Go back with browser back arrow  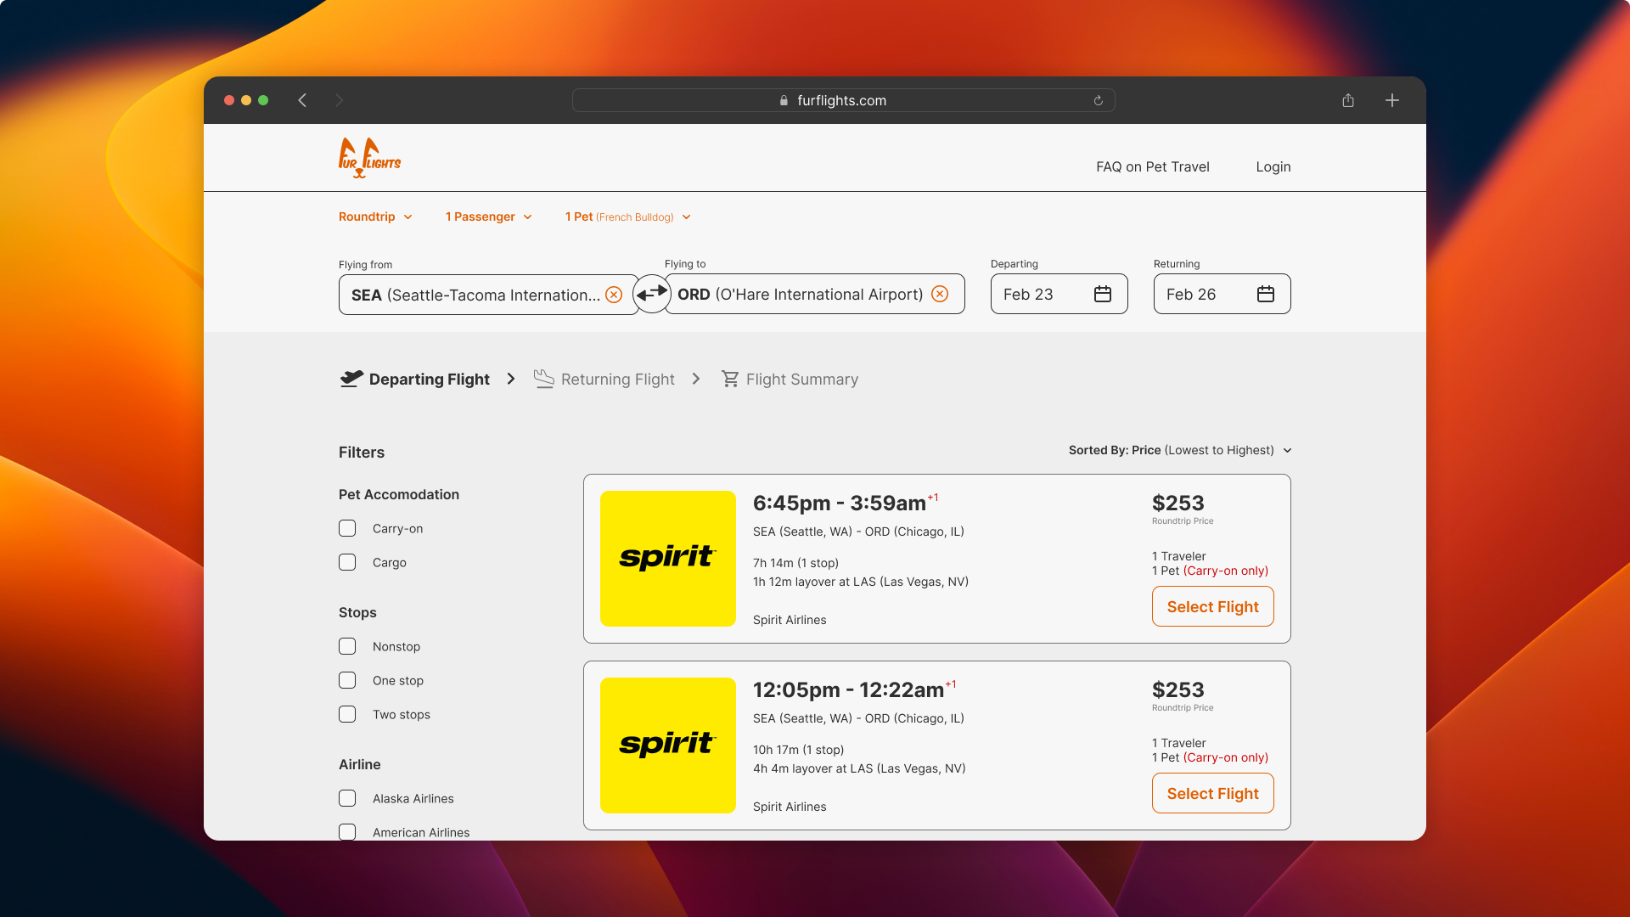click(x=302, y=100)
